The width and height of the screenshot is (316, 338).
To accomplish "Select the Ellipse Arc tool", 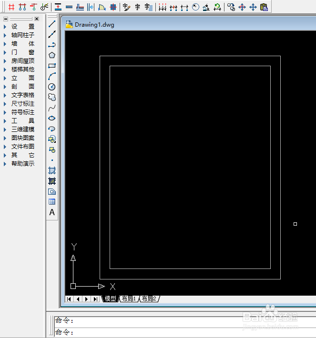I will [x=52, y=129].
